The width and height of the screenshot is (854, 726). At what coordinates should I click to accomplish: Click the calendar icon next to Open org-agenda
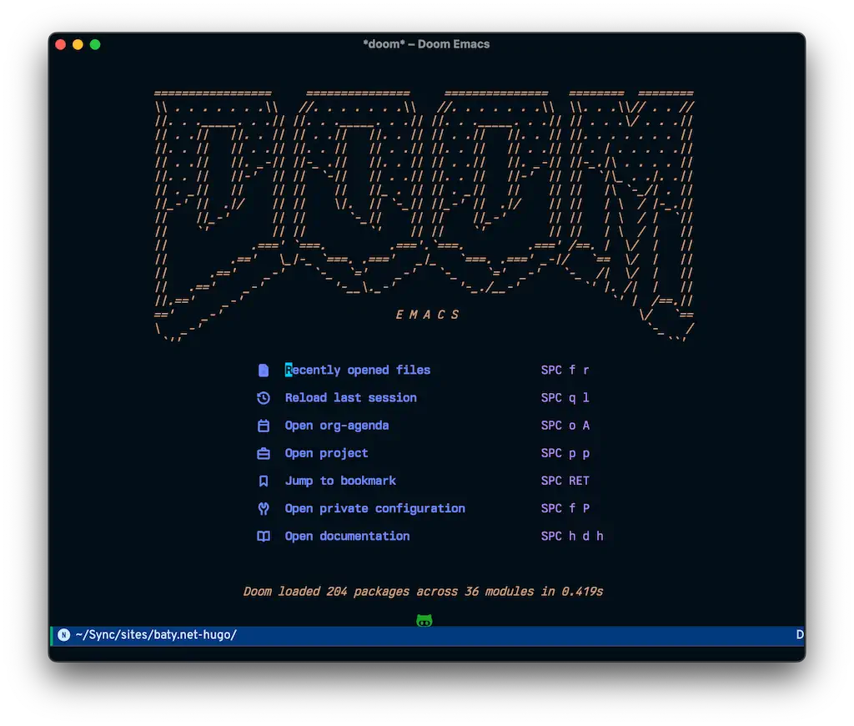[264, 426]
